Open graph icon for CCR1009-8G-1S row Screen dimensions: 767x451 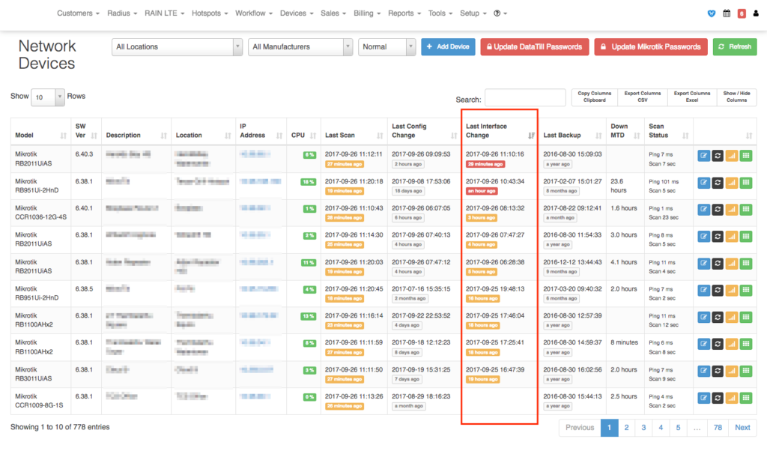click(x=732, y=398)
